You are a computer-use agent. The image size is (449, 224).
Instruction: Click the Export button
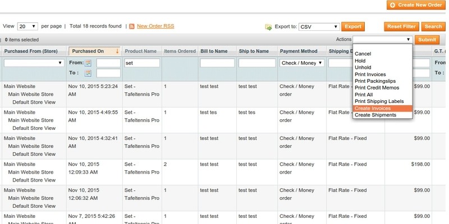coord(353,26)
